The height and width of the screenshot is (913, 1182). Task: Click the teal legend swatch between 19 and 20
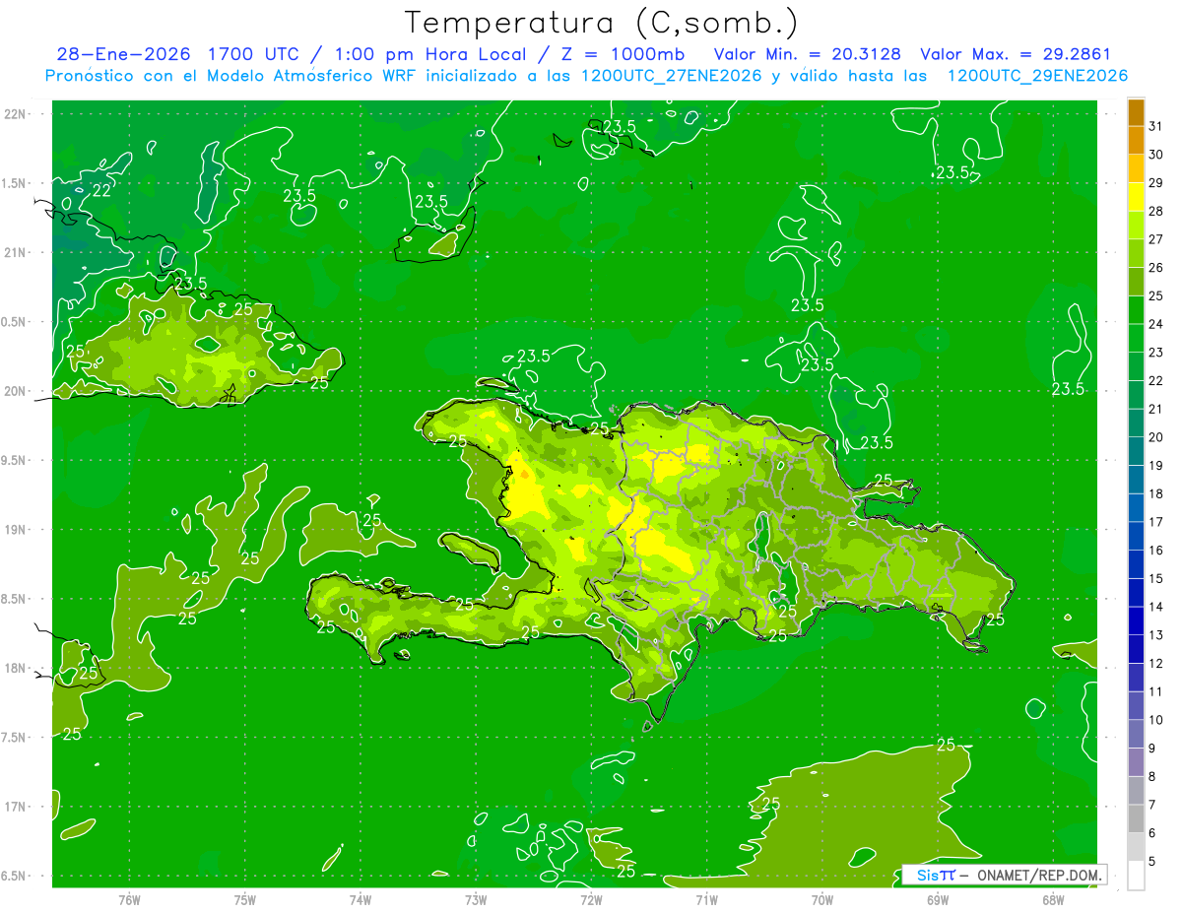[x=1136, y=451]
